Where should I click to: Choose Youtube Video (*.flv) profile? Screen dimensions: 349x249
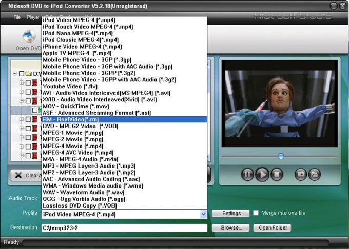point(124,87)
